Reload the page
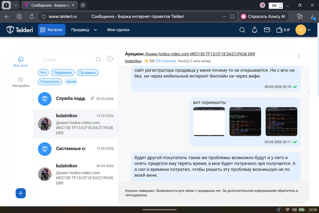Viewport: 319px width, 213px height. pyautogui.click(x=32, y=17)
